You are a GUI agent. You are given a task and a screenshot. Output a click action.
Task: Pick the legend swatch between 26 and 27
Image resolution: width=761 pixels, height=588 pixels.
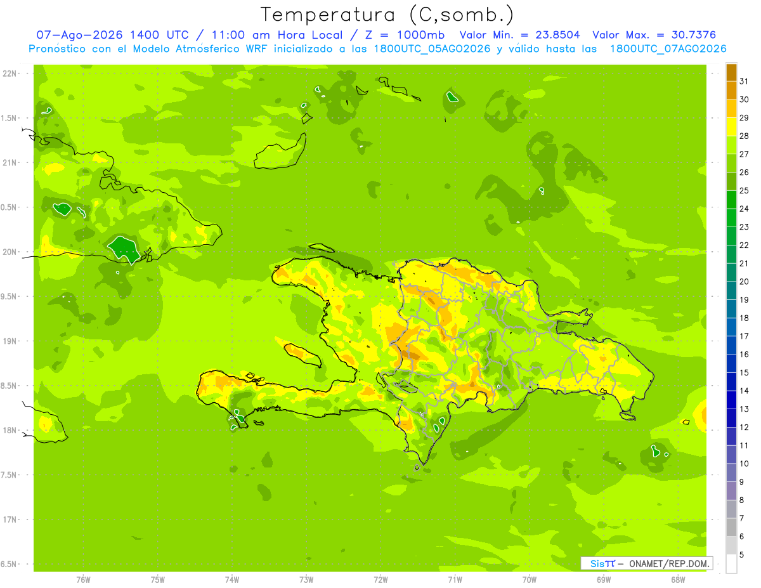(731, 163)
